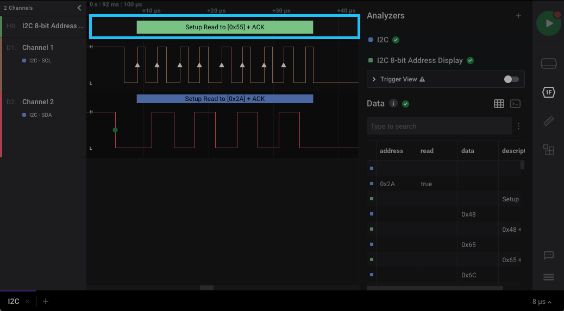Image resolution: width=564 pixels, height=311 pixels.
Task: Expand the Trigger View section
Action: [374, 79]
